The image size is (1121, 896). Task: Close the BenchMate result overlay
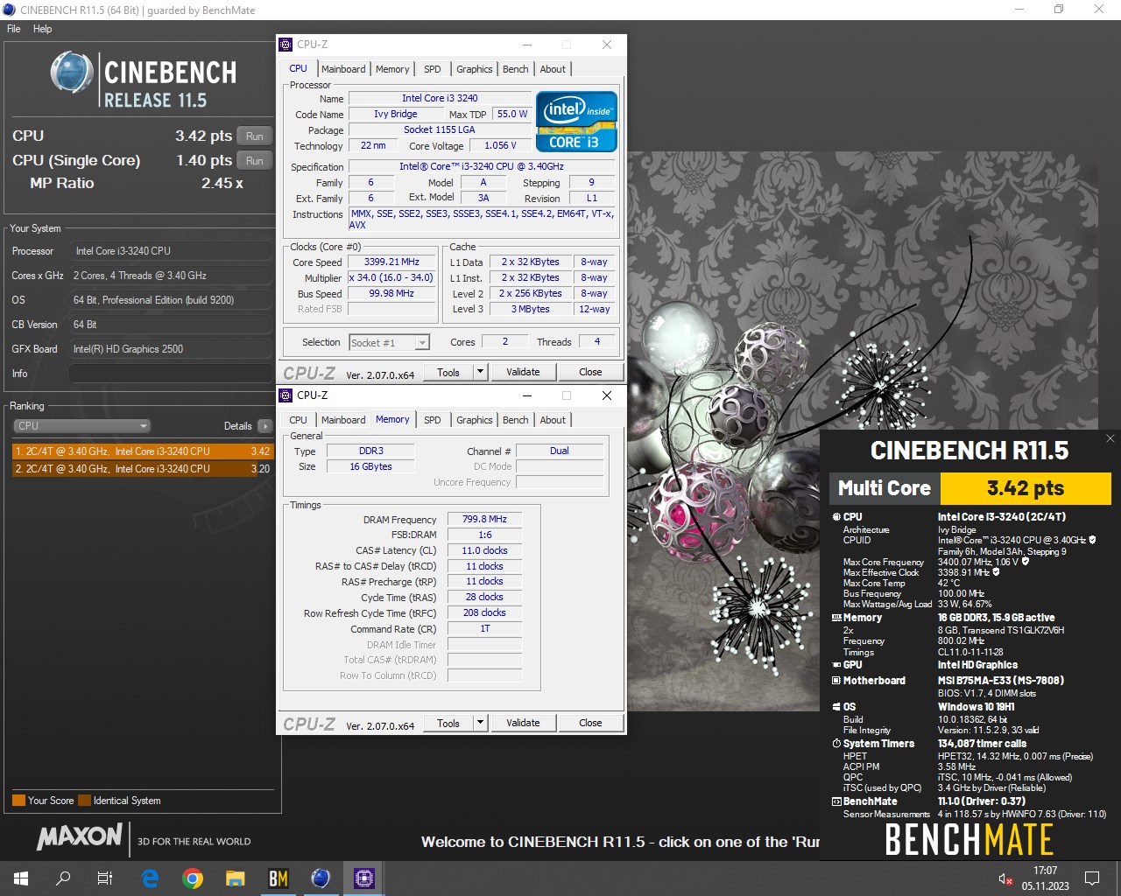pyautogui.click(x=1110, y=438)
